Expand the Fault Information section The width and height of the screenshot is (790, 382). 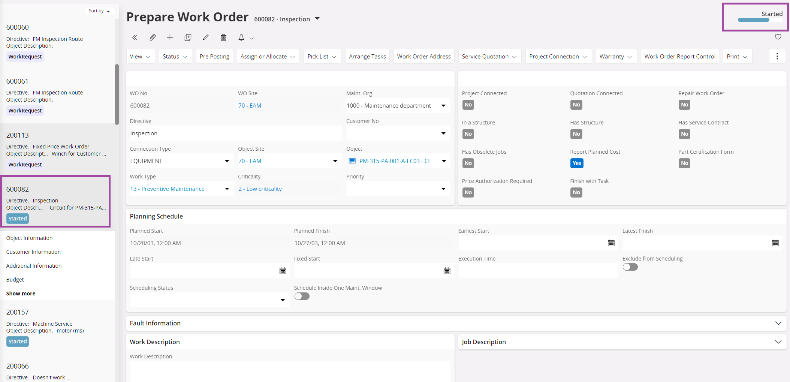coord(778,323)
